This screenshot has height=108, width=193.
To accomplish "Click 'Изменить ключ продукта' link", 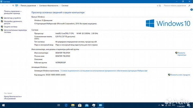I will point(180,75).
